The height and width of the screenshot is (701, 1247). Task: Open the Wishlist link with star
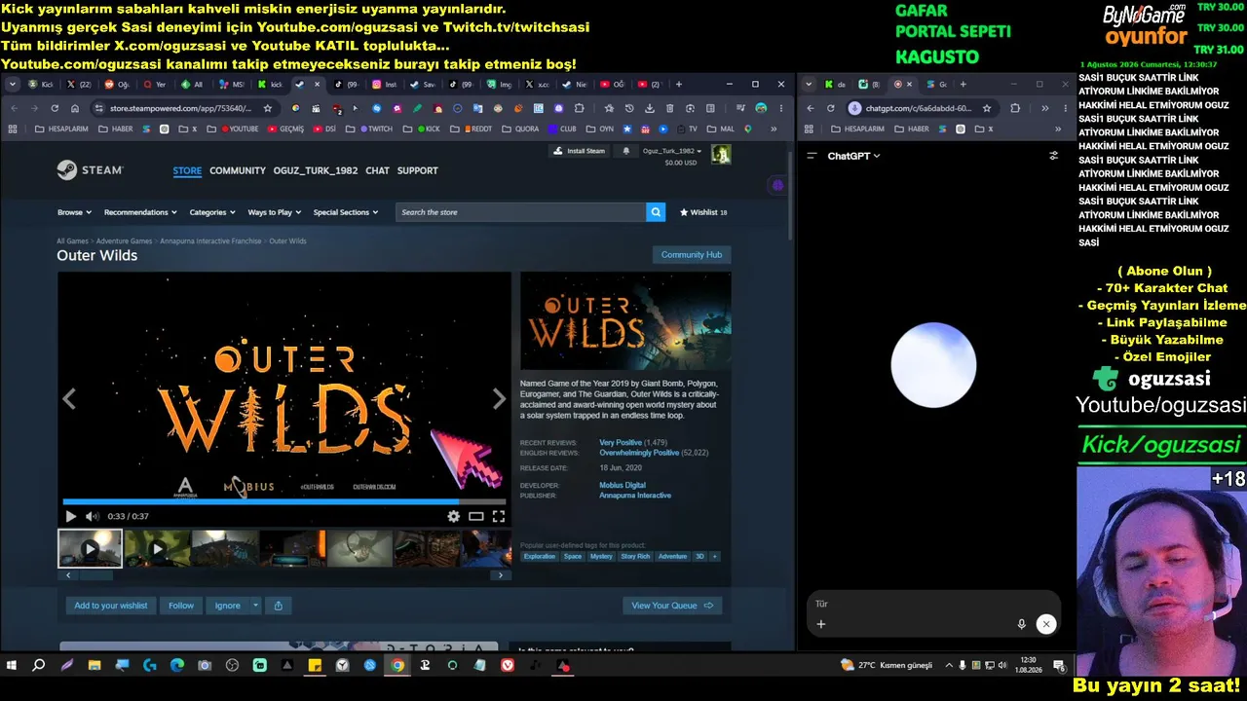pyautogui.click(x=703, y=212)
